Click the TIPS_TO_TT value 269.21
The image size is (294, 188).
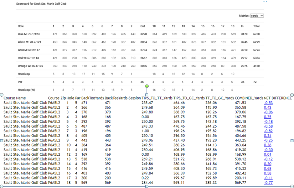(x=147, y=159)
